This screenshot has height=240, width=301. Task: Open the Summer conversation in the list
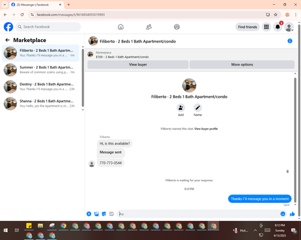click(40, 70)
